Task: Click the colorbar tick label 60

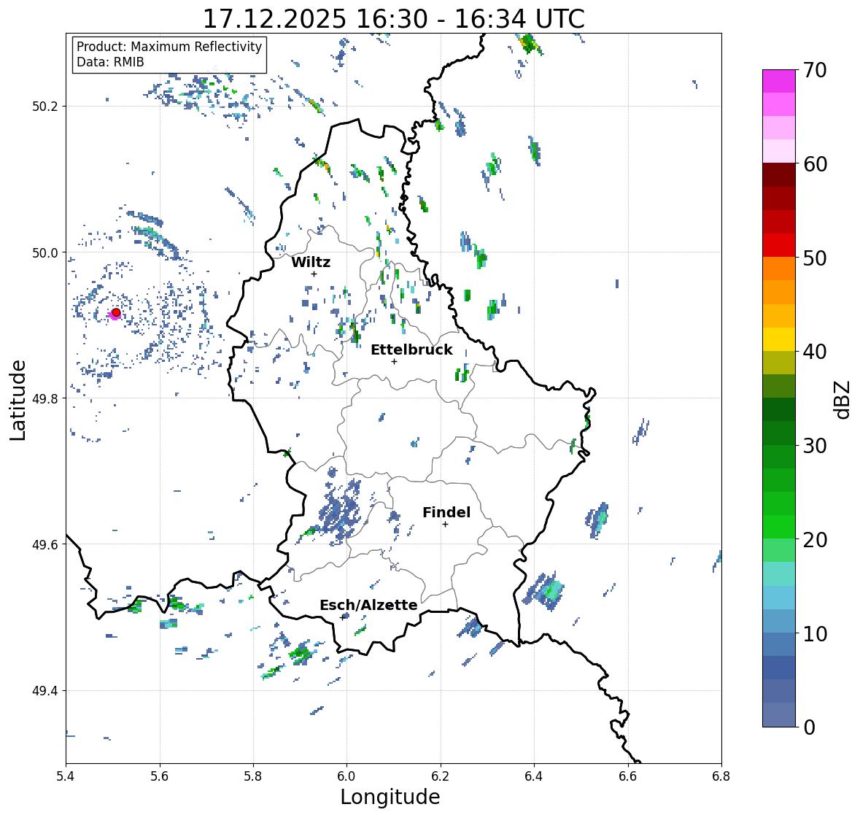Action: point(815,164)
